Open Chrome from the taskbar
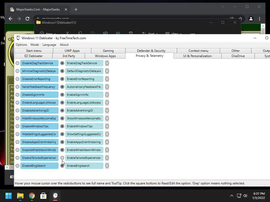The height and width of the screenshot is (202, 270). tap(32, 196)
